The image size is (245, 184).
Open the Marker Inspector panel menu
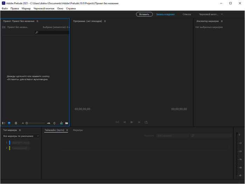[222, 21]
